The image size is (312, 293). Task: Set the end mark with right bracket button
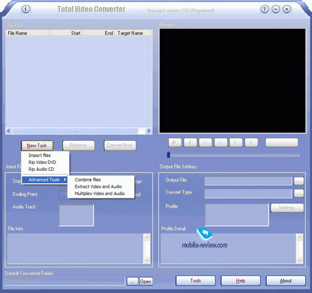pos(251,143)
